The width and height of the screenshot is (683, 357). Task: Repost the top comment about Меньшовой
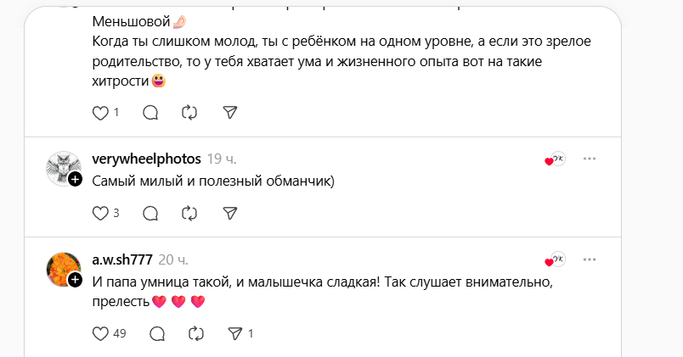[190, 112]
